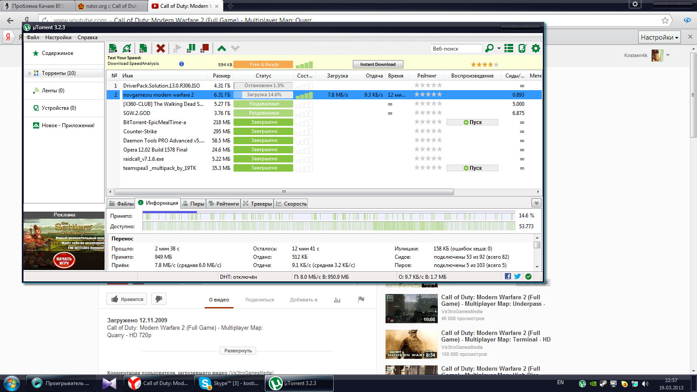
Task: Toggle the list view icon in toolbar
Action: pyautogui.click(x=508, y=48)
